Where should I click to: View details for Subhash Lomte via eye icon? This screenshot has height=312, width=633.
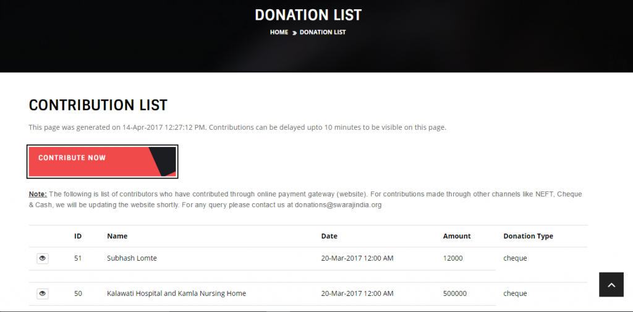(43, 258)
